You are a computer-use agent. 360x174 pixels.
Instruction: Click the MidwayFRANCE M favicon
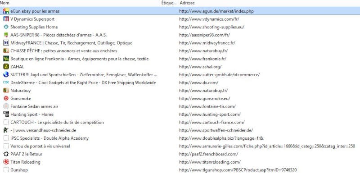tap(6, 43)
